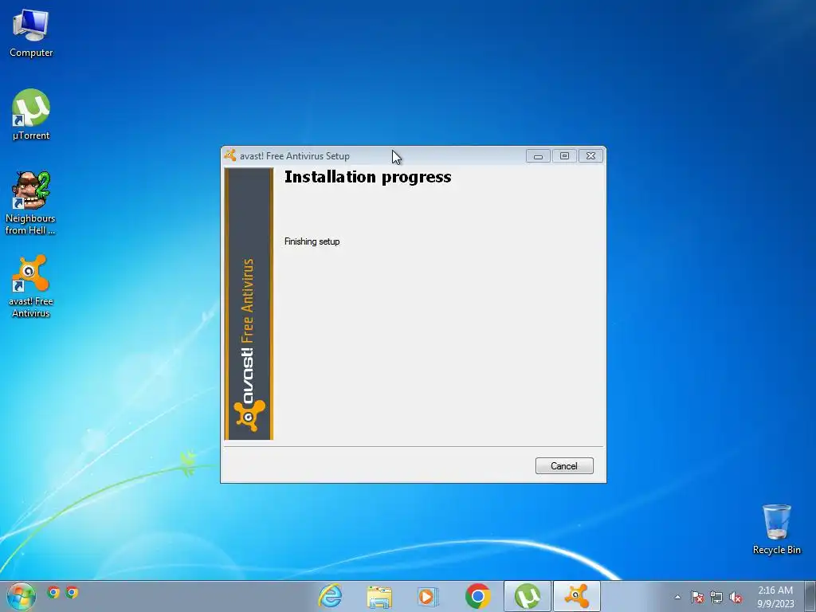Screen dimensions: 816x612
Task: Click Show desktop button at taskbar edge
Action: (x=810, y=596)
